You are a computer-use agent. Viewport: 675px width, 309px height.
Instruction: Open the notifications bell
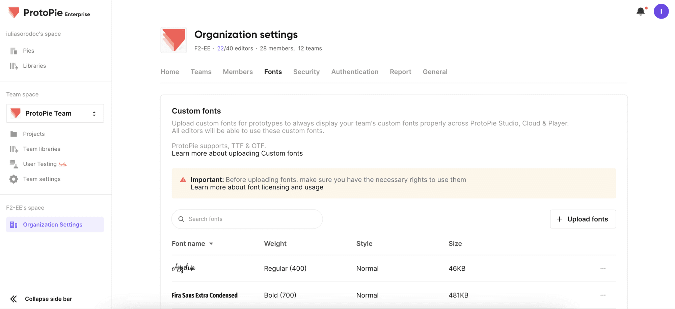[640, 11]
